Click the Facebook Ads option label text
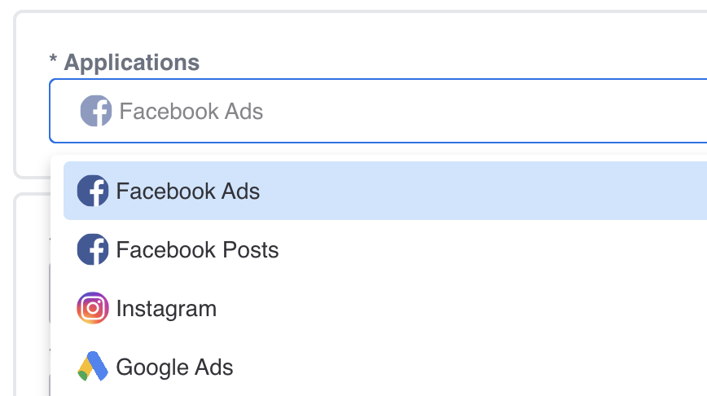Image resolution: width=707 pixels, height=396 pixels. click(188, 191)
